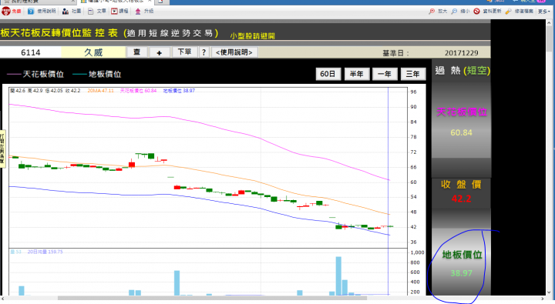The height and width of the screenshot is (304, 555).
Task: Click the stock code field 6114
Action: 30,52
